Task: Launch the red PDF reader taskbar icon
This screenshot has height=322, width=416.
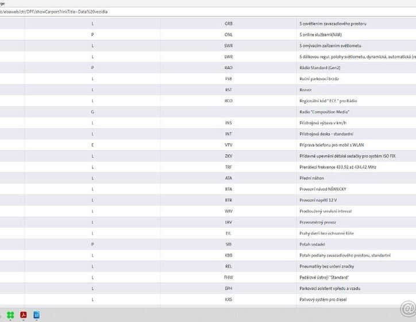Action: pyautogui.click(x=24, y=315)
